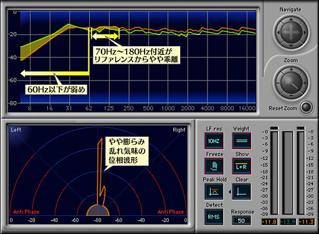Click the Navigate down arrow
Image resolution: width=319 pixels, height=234 pixels.
pos(291,46)
